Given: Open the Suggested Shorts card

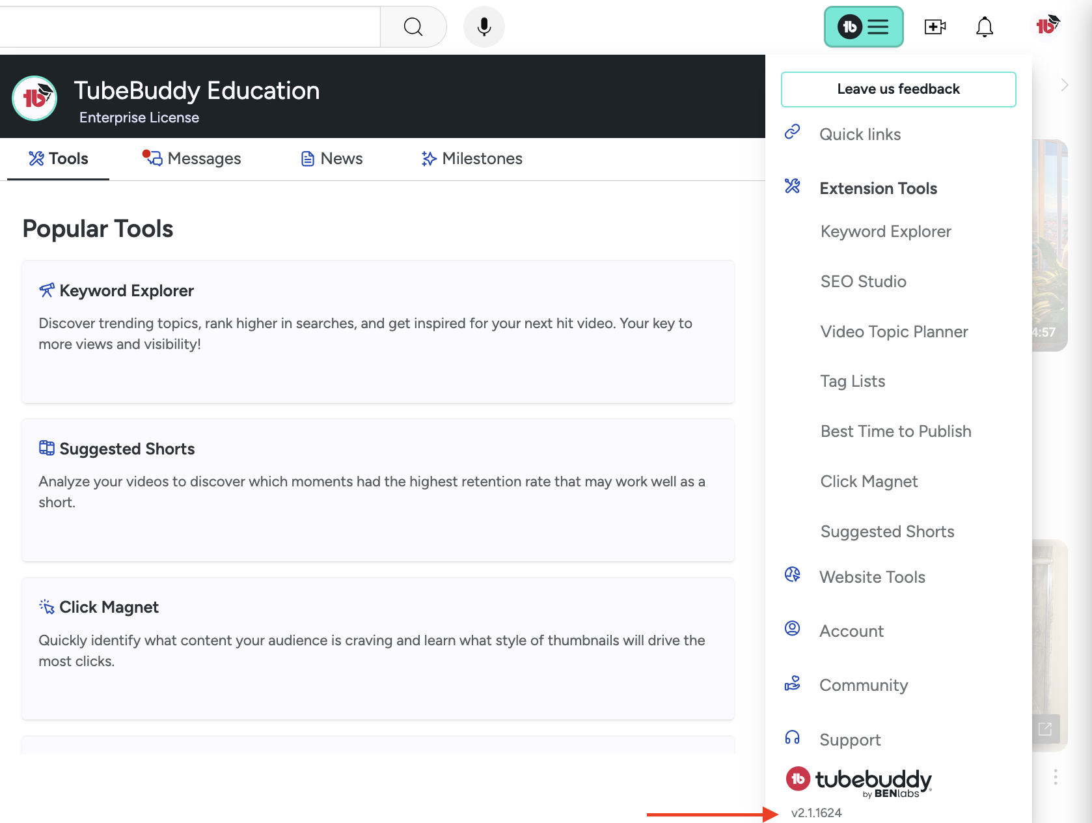Looking at the screenshot, I should (378, 490).
